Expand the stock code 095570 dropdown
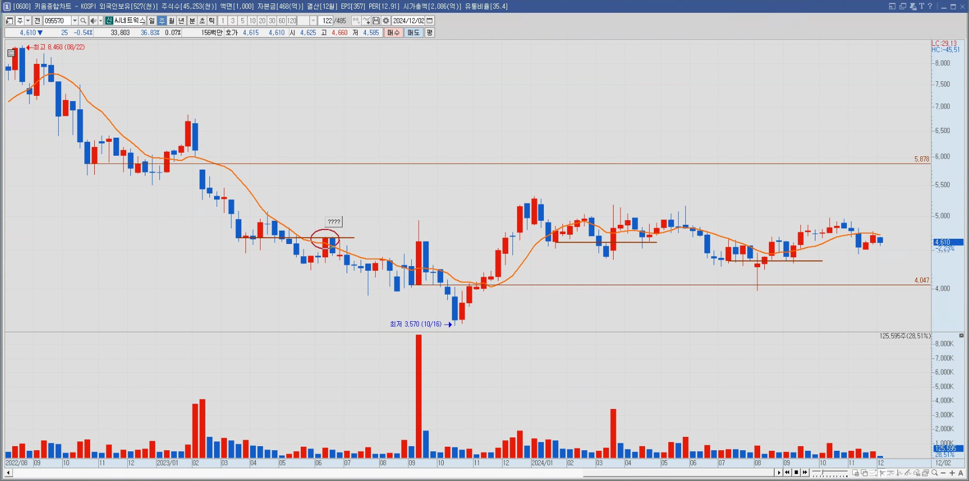 click(x=74, y=21)
